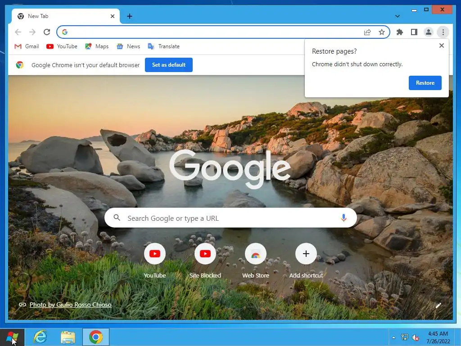This screenshot has width=461, height=346.
Task: Toggle the side panel icon
Action: [x=414, y=32]
